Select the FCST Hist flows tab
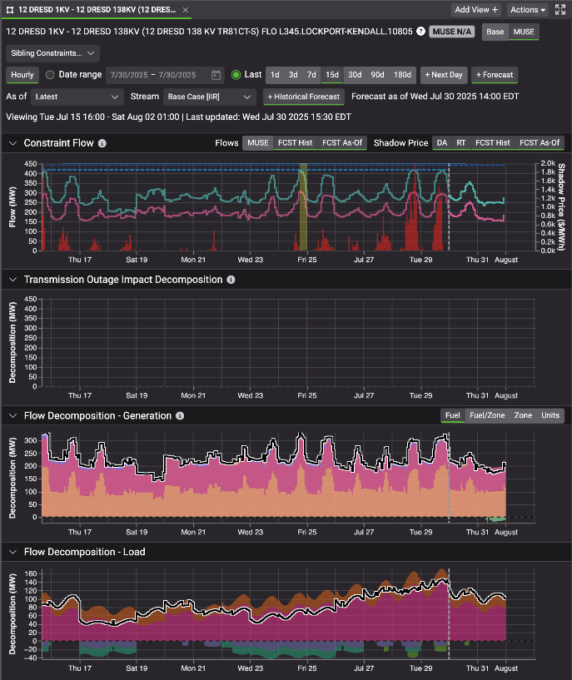This screenshot has width=572, height=680. coord(293,143)
